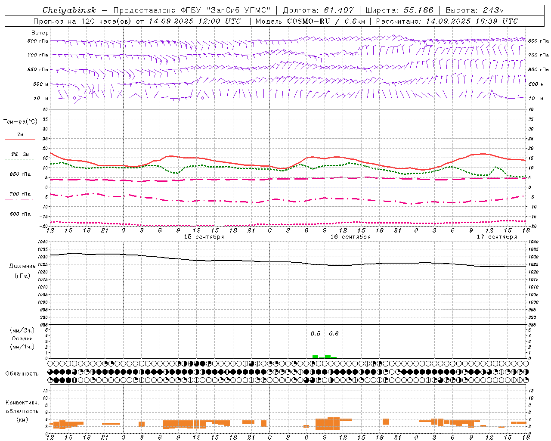
Task: Click the Chelyabinsk station title
Action: [x=69, y=10]
